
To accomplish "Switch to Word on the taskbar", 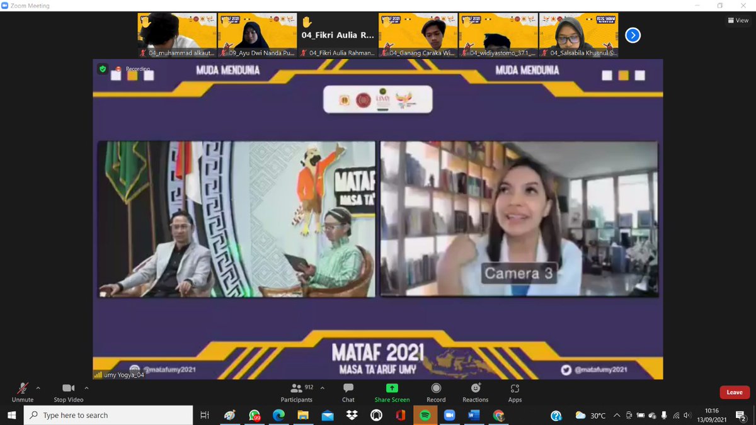I will pyautogui.click(x=474, y=416).
